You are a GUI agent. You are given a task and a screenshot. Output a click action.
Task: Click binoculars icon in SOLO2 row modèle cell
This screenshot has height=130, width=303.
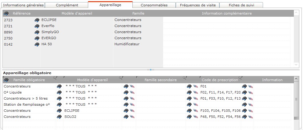(126, 117)
